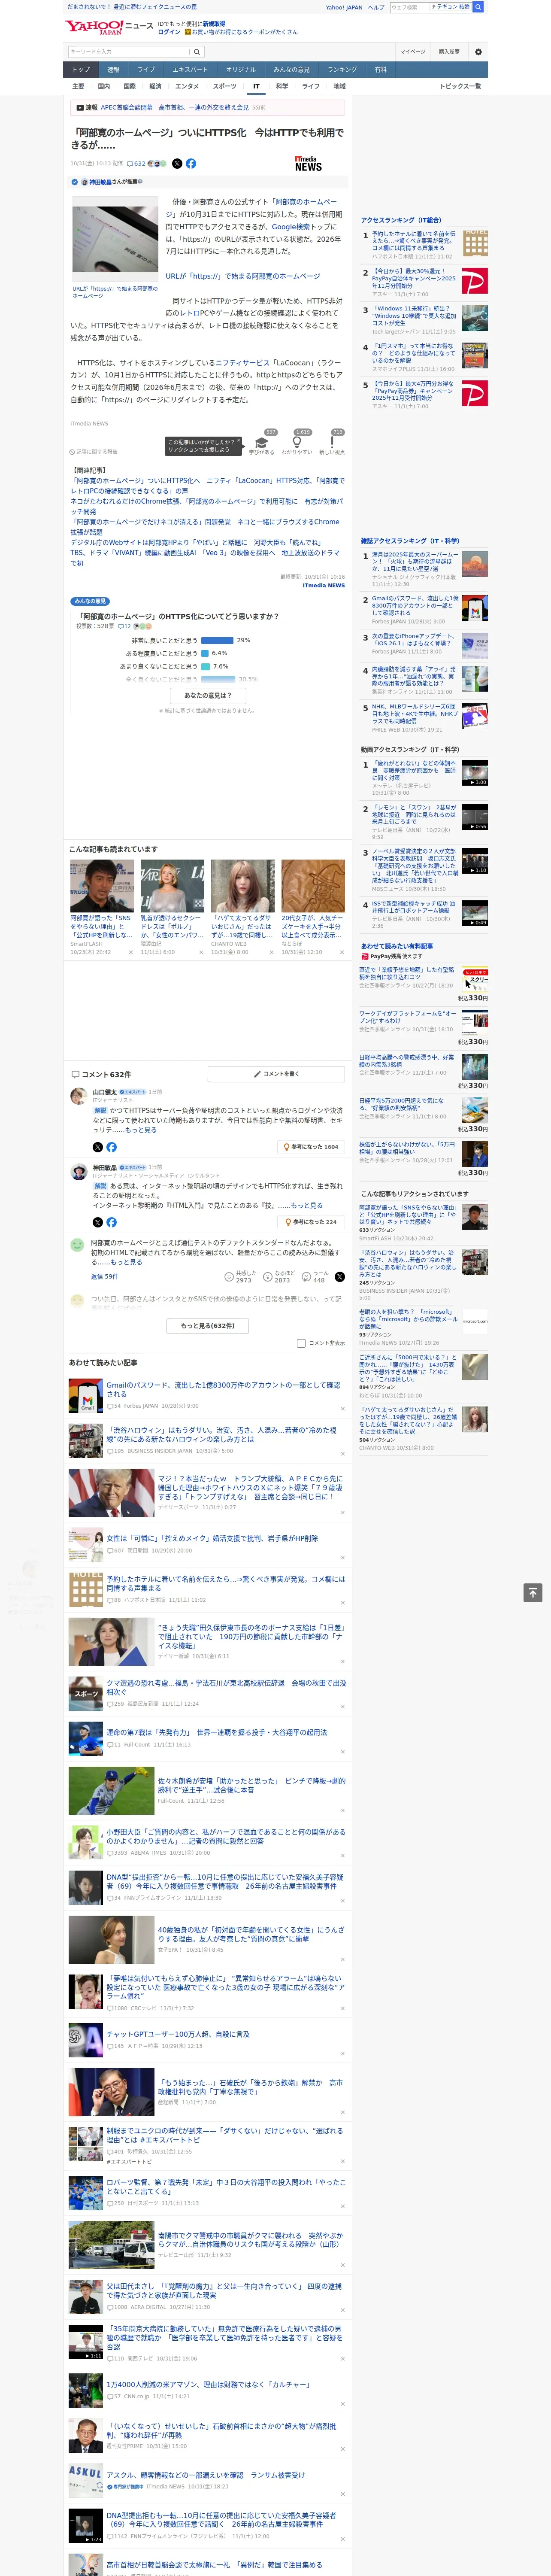The height and width of the screenshot is (2576, 551).
Task: Share article on X from article header
Action: [177, 163]
